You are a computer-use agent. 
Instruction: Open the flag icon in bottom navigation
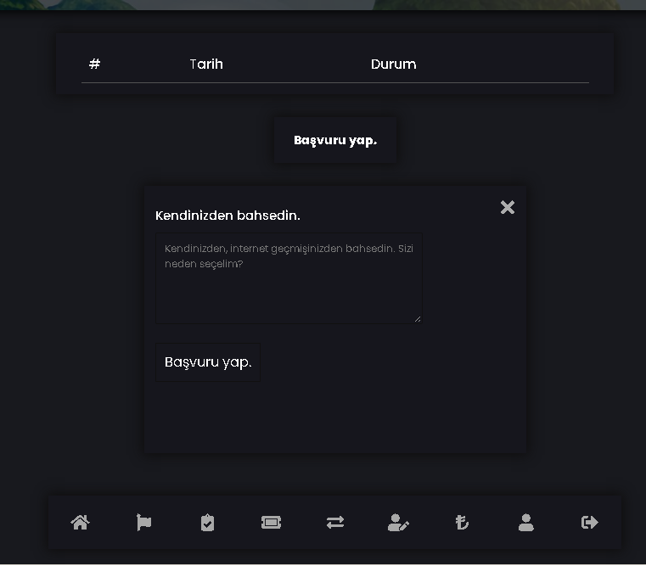pyautogui.click(x=143, y=523)
